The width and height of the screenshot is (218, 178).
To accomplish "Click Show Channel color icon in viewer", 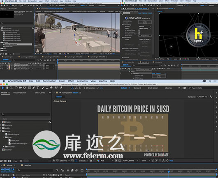I will click(x=98, y=161).
